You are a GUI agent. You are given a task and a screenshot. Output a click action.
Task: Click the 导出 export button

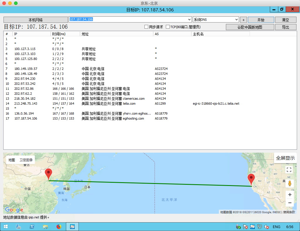coord(285,27)
